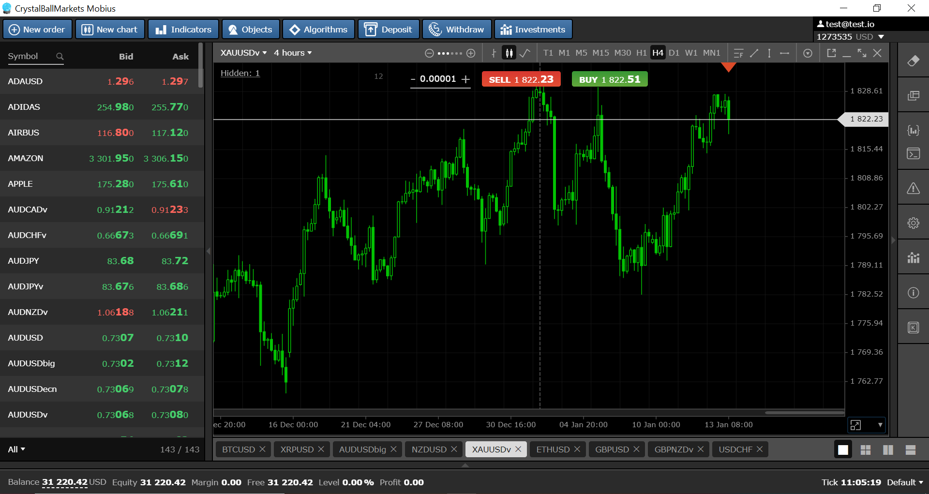
Task: Open the warning alerts triangle icon
Action: (x=913, y=188)
